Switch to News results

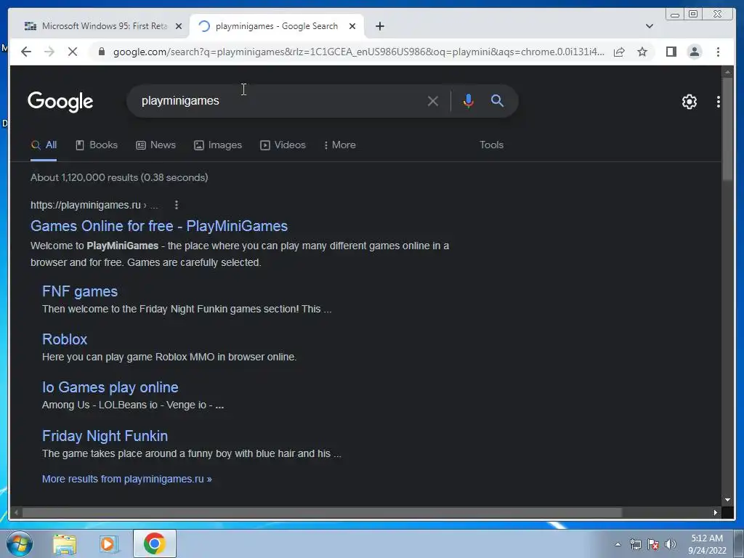(156, 145)
